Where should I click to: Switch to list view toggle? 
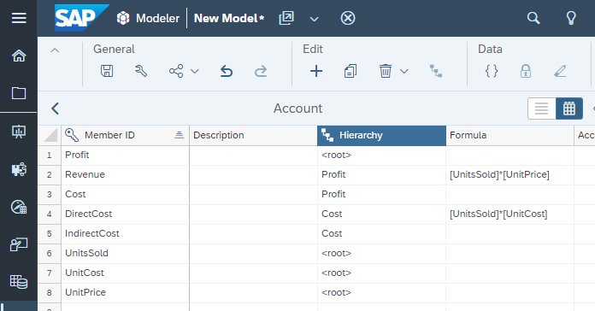(541, 109)
